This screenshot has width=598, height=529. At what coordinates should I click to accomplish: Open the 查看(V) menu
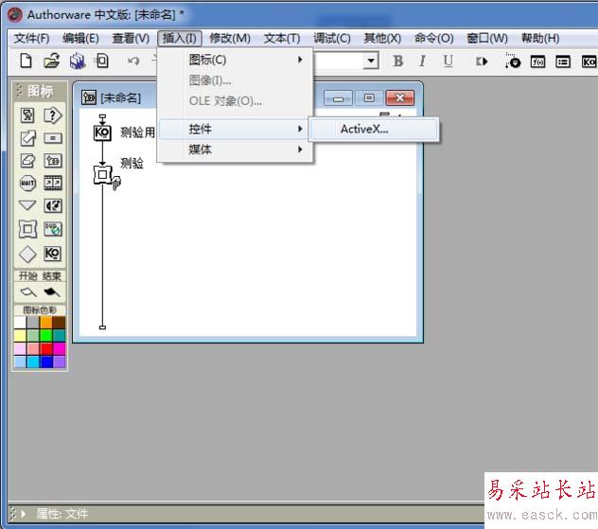point(131,39)
